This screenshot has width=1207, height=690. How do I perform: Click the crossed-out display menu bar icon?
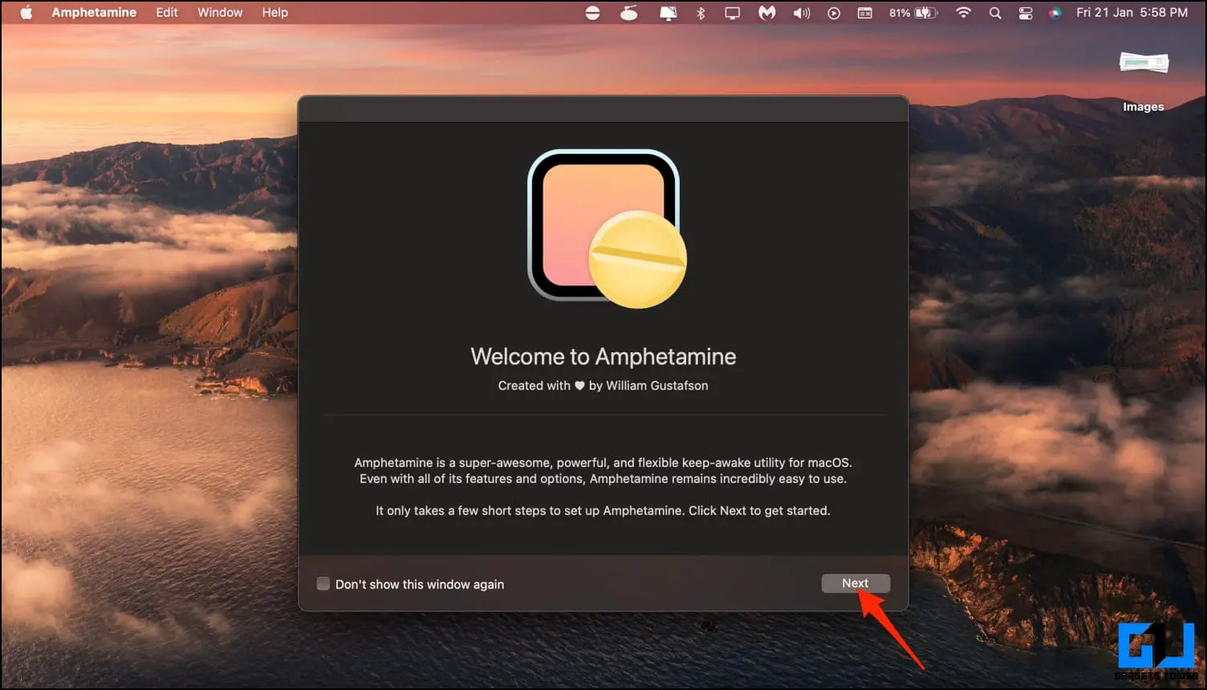coord(668,13)
